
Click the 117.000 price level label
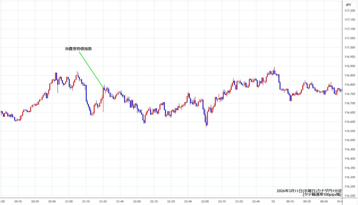tap(350, 48)
